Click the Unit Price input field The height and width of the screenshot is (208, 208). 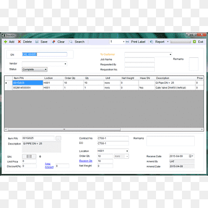[x=29, y=161]
